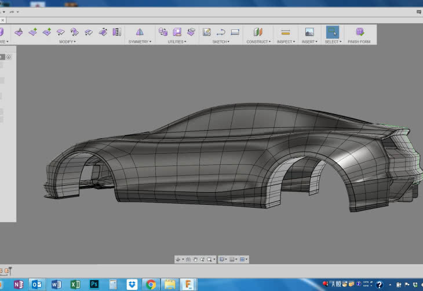423x291 pixels.
Task: Click the sixth Modify tool icon
Action: (89, 32)
